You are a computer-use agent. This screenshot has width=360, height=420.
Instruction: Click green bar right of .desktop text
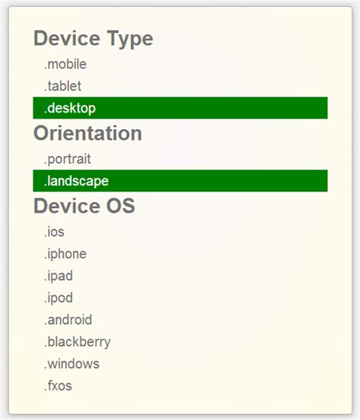click(212, 108)
